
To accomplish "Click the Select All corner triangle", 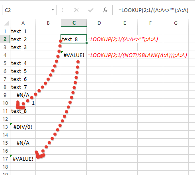I will [6, 23].
